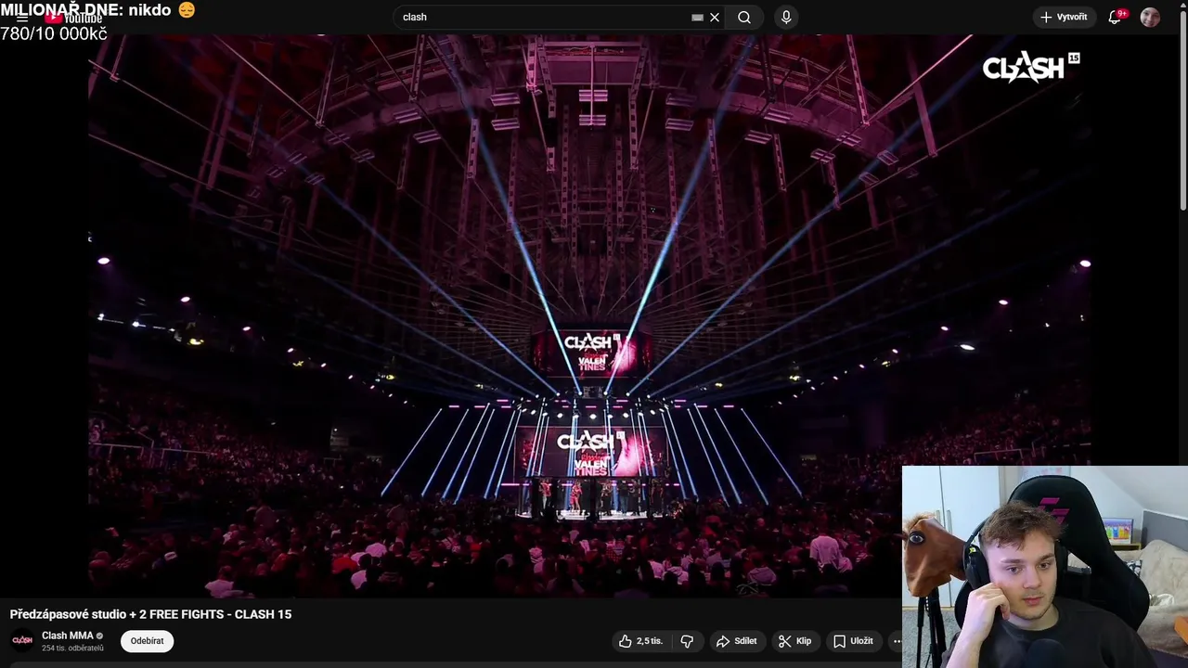Viewport: 1188px width, 668px height.
Task: Open the hamburger guide menu
Action: pos(22,18)
